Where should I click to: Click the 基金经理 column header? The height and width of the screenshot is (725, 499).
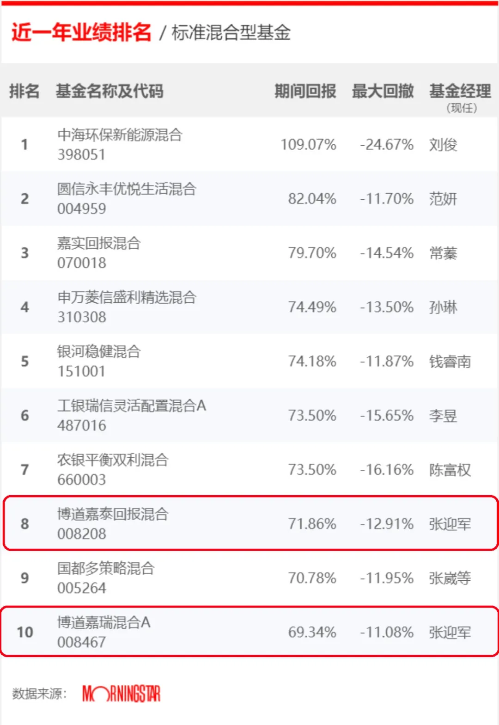[x=460, y=91]
